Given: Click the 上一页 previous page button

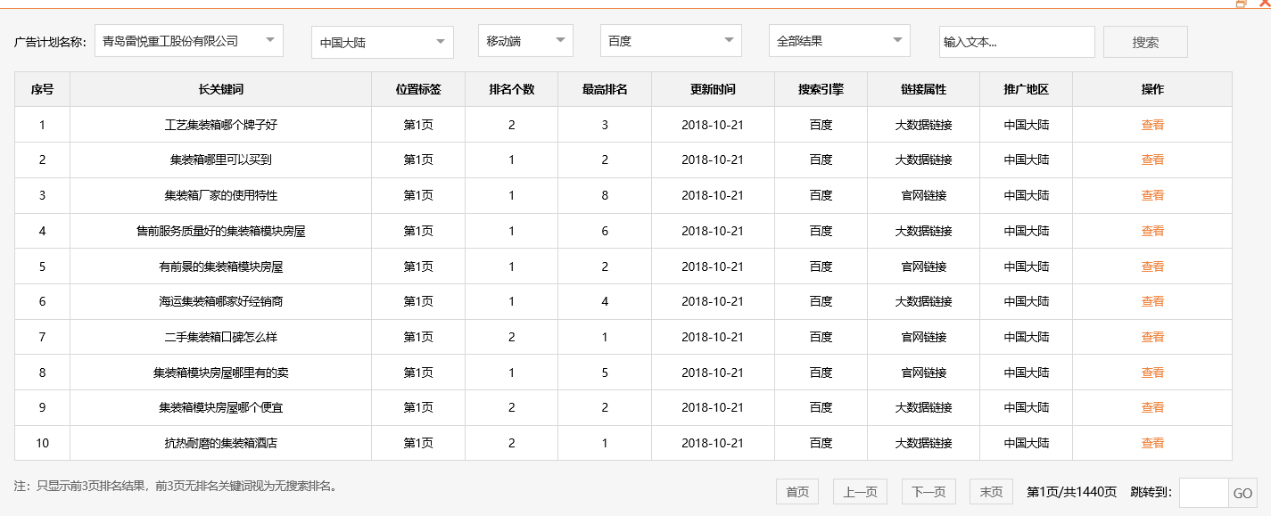Looking at the screenshot, I should 859,491.
